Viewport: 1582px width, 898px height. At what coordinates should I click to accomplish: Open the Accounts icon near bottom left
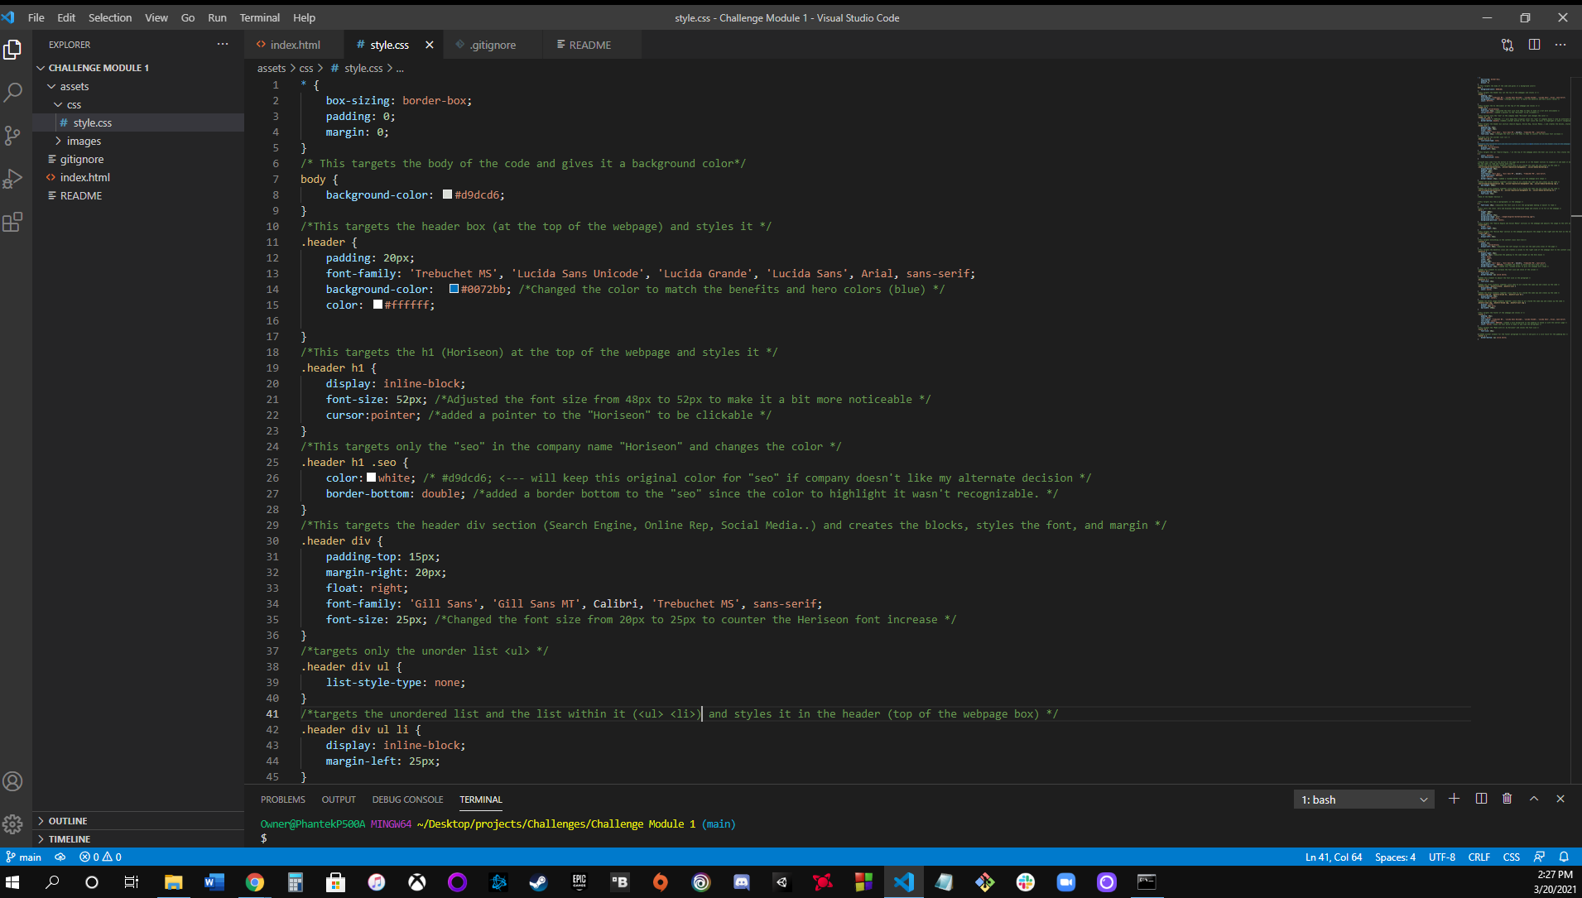[13, 780]
